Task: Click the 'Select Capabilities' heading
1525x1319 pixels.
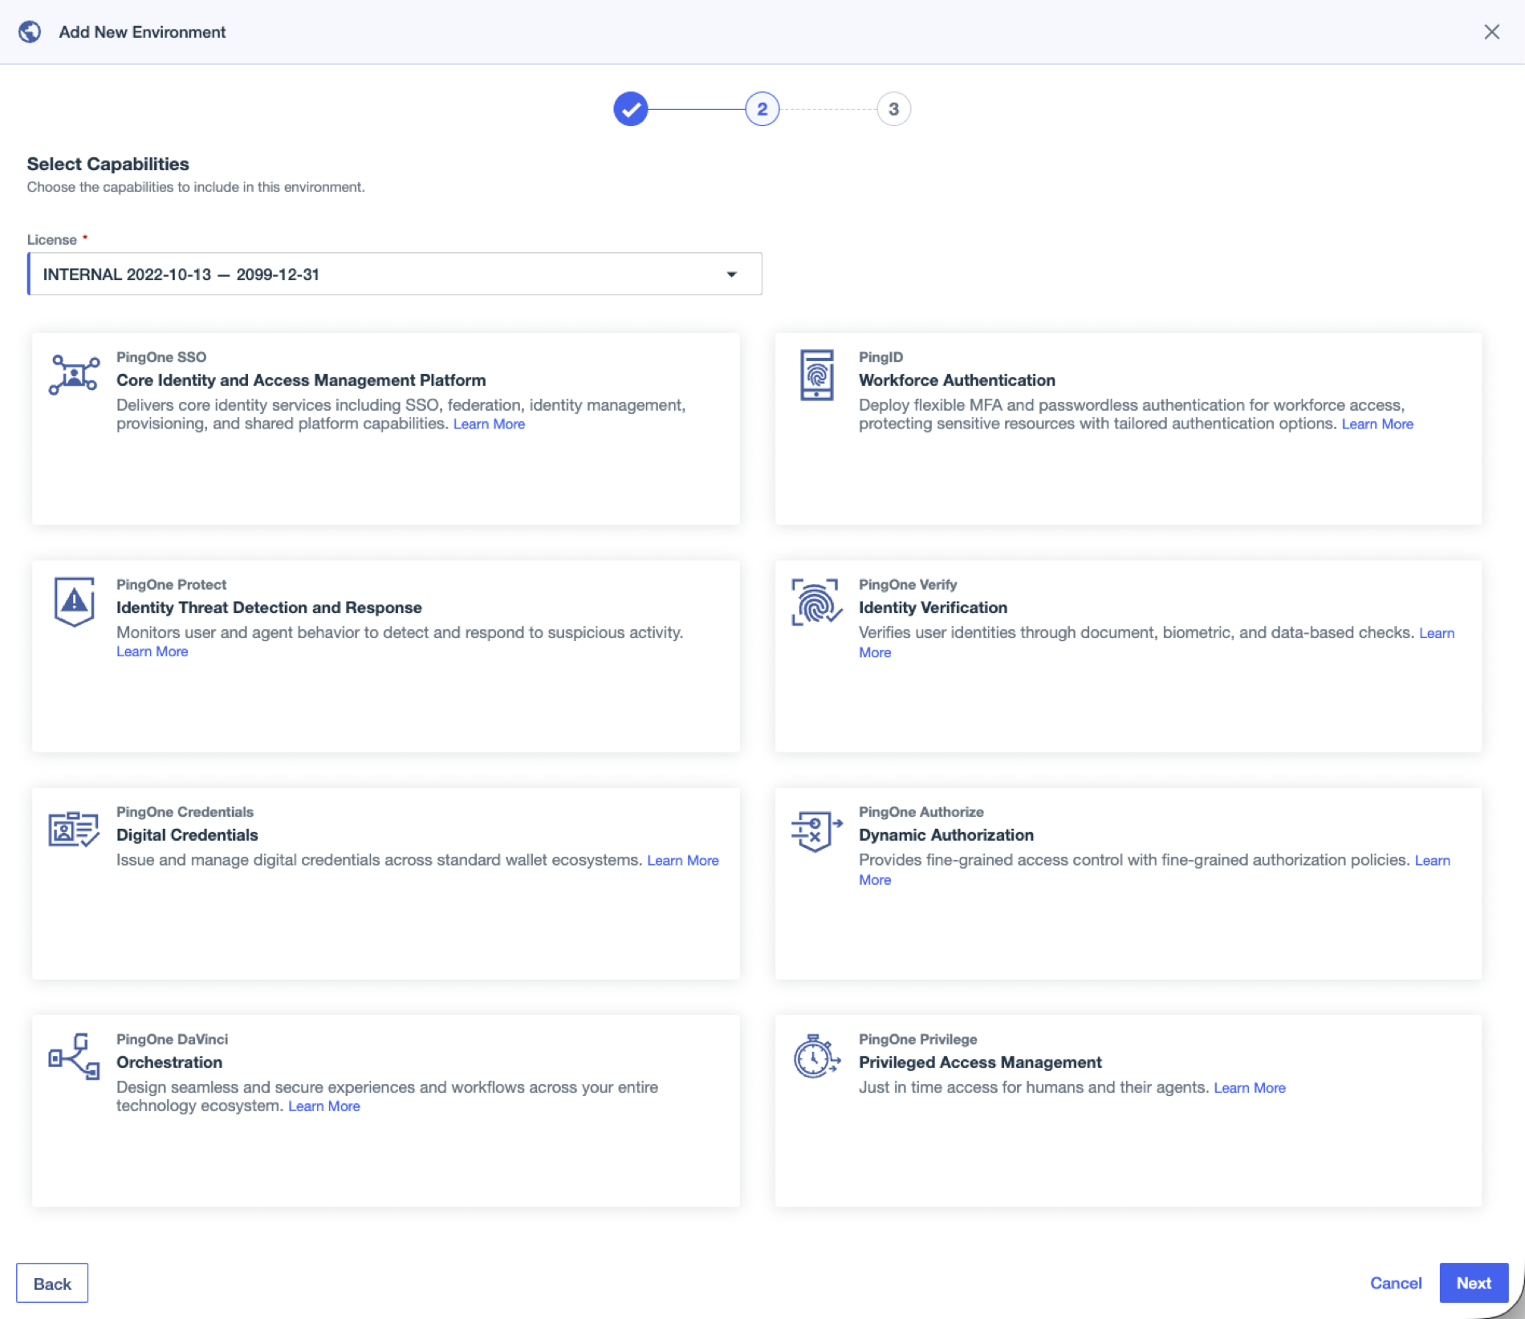Action: [x=108, y=164]
